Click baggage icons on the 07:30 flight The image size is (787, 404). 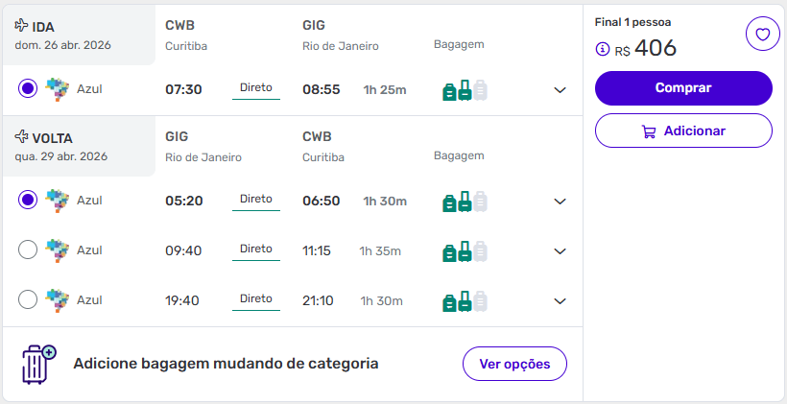pyautogui.click(x=465, y=90)
